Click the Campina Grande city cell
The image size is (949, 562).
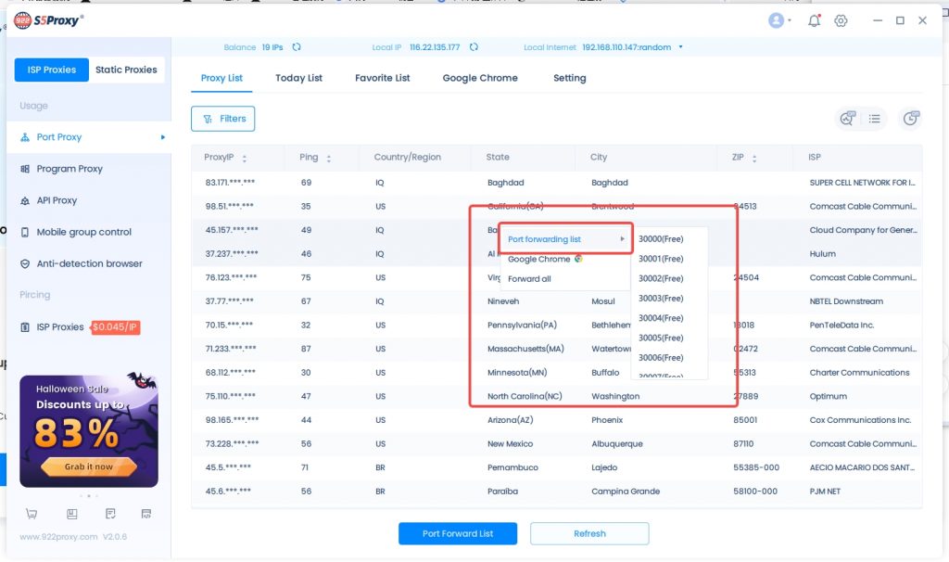(x=626, y=492)
